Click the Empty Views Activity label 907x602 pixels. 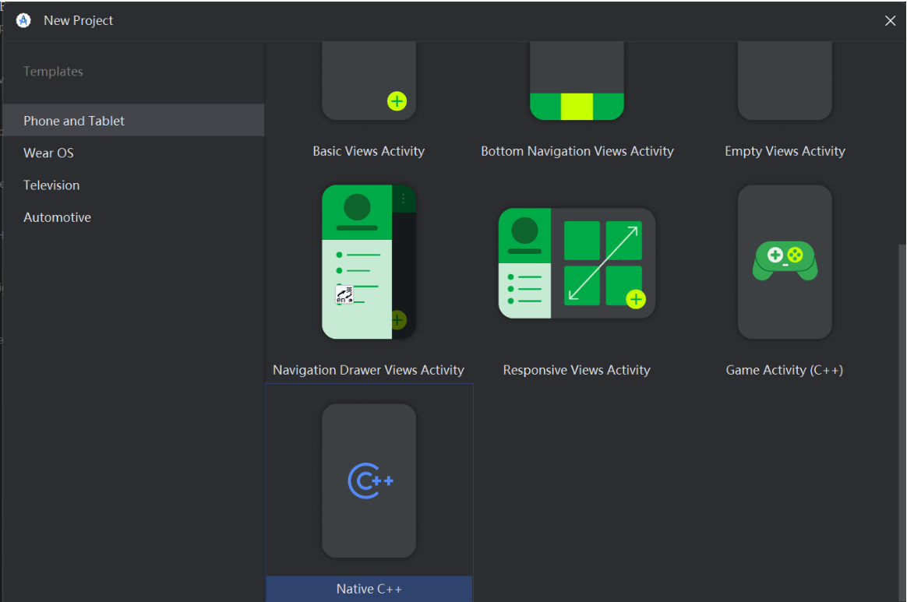(x=785, y=151)
